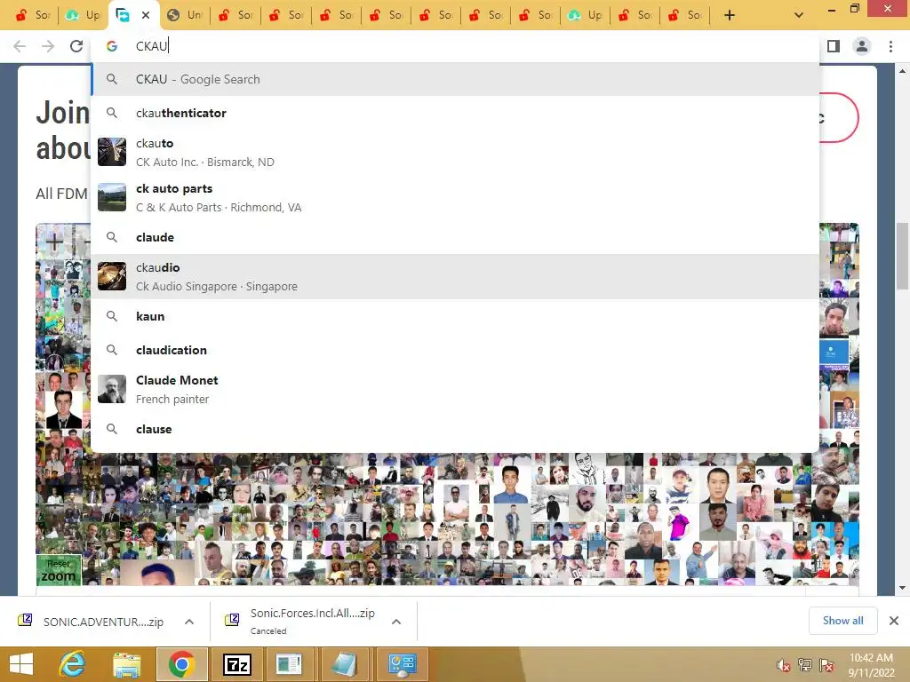
Task: Choose the 'clause' search suggestion
Action: (x=456, y=429)
